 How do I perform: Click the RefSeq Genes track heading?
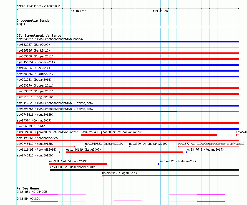click(x=28, y=188)
